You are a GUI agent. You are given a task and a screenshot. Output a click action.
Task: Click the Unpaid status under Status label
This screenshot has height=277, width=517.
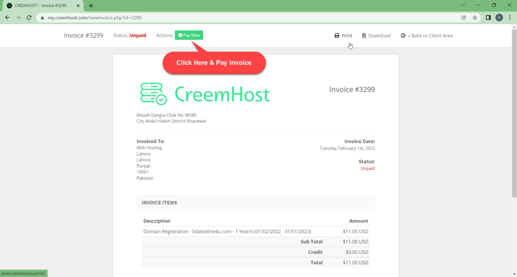[x=368, y=168]
